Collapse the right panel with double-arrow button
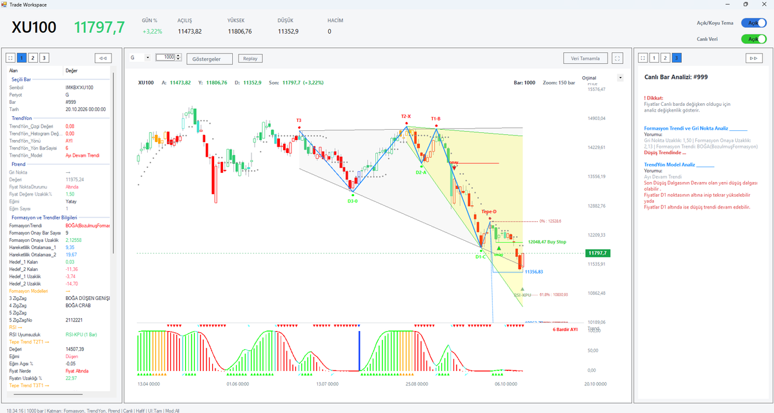 point(753,58)
